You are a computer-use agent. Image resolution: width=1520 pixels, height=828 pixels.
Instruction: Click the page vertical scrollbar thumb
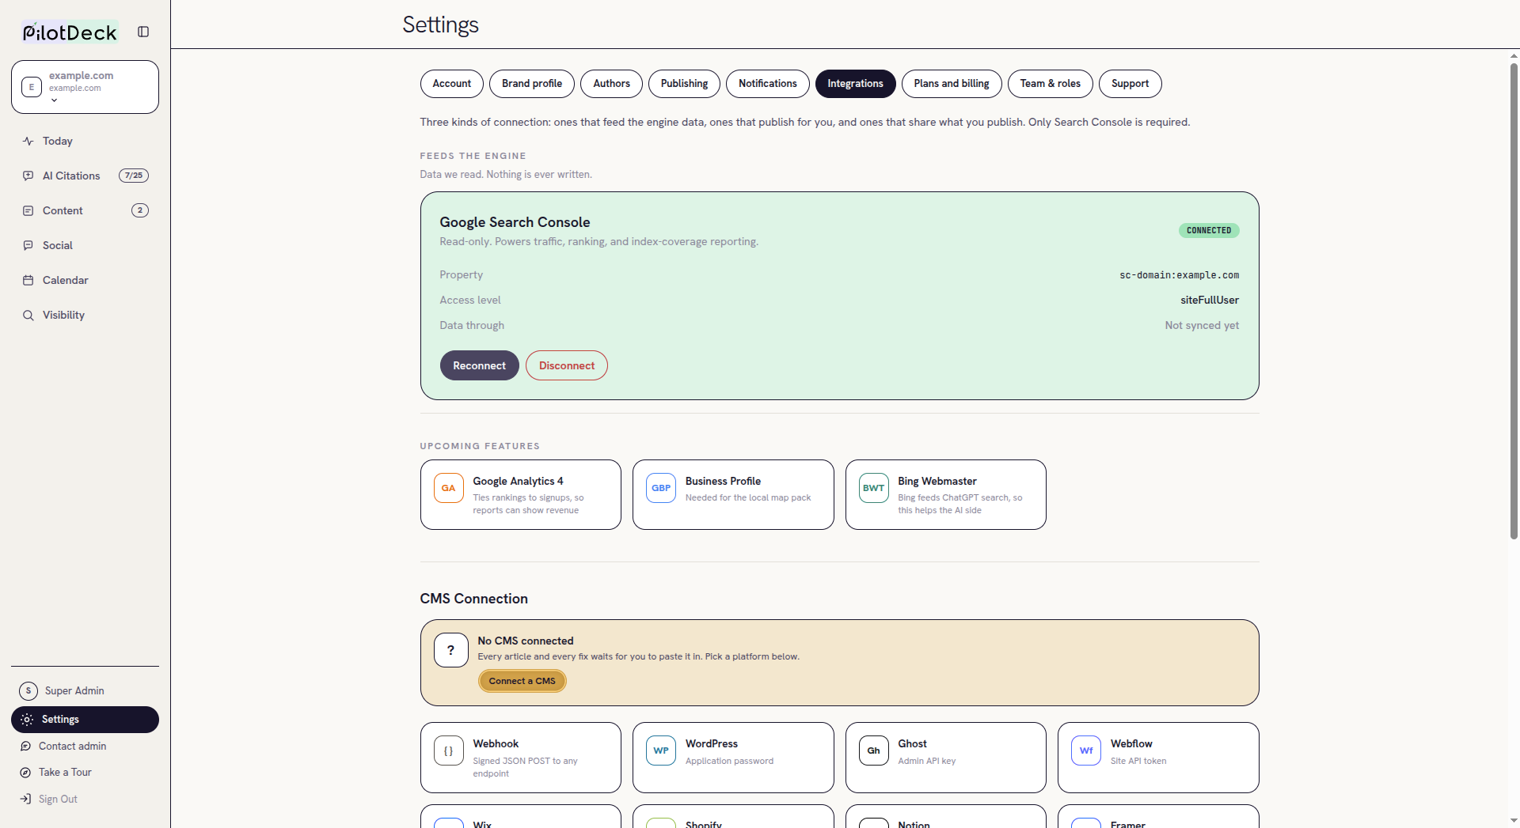[1514, 301]
